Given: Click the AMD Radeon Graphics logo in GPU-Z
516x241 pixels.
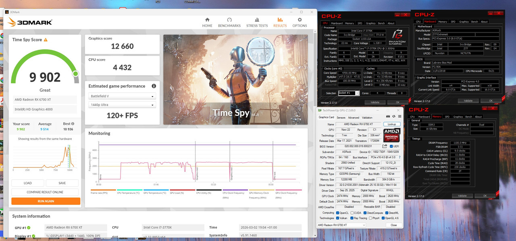Looking at the screenshot, I should pos(391,135).
